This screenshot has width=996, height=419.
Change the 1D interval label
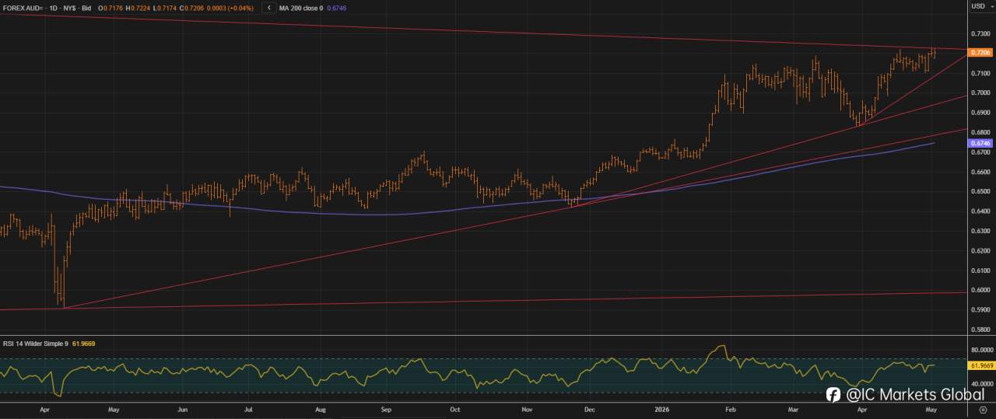(54, 7)
